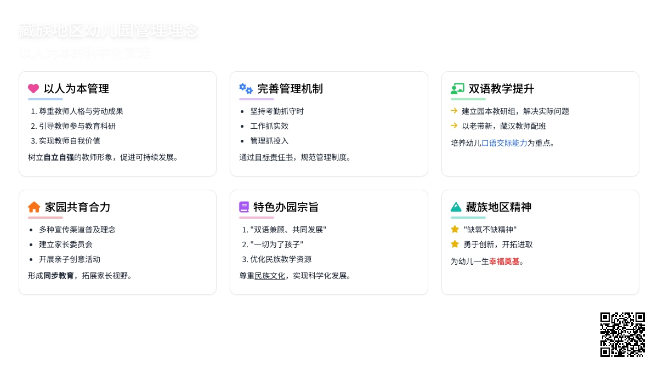Select the heading 双语教学提升

pos(502,89)
